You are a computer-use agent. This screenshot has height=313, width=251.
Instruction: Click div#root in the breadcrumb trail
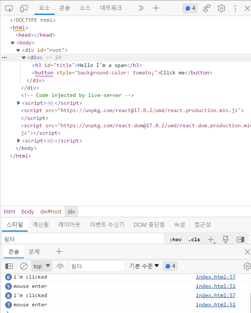pos(51,212)
